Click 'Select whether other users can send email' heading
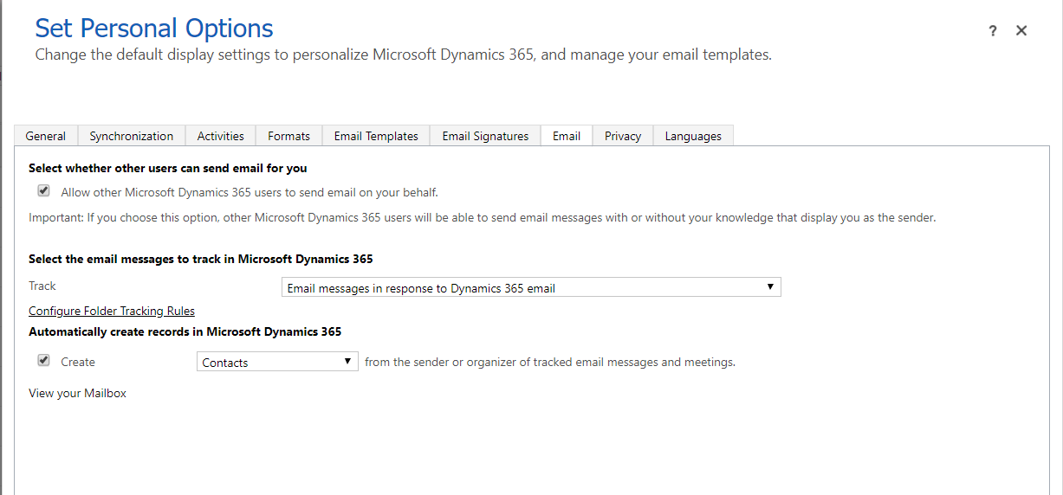1063x495 pixels. (168, 168)
